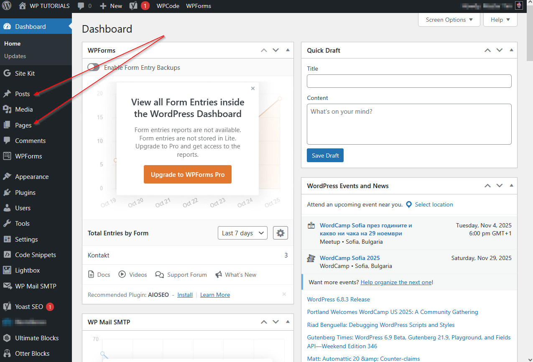Toggle the WordPress Events and News panel
The image size is (533, 362).
click(511, 186)
